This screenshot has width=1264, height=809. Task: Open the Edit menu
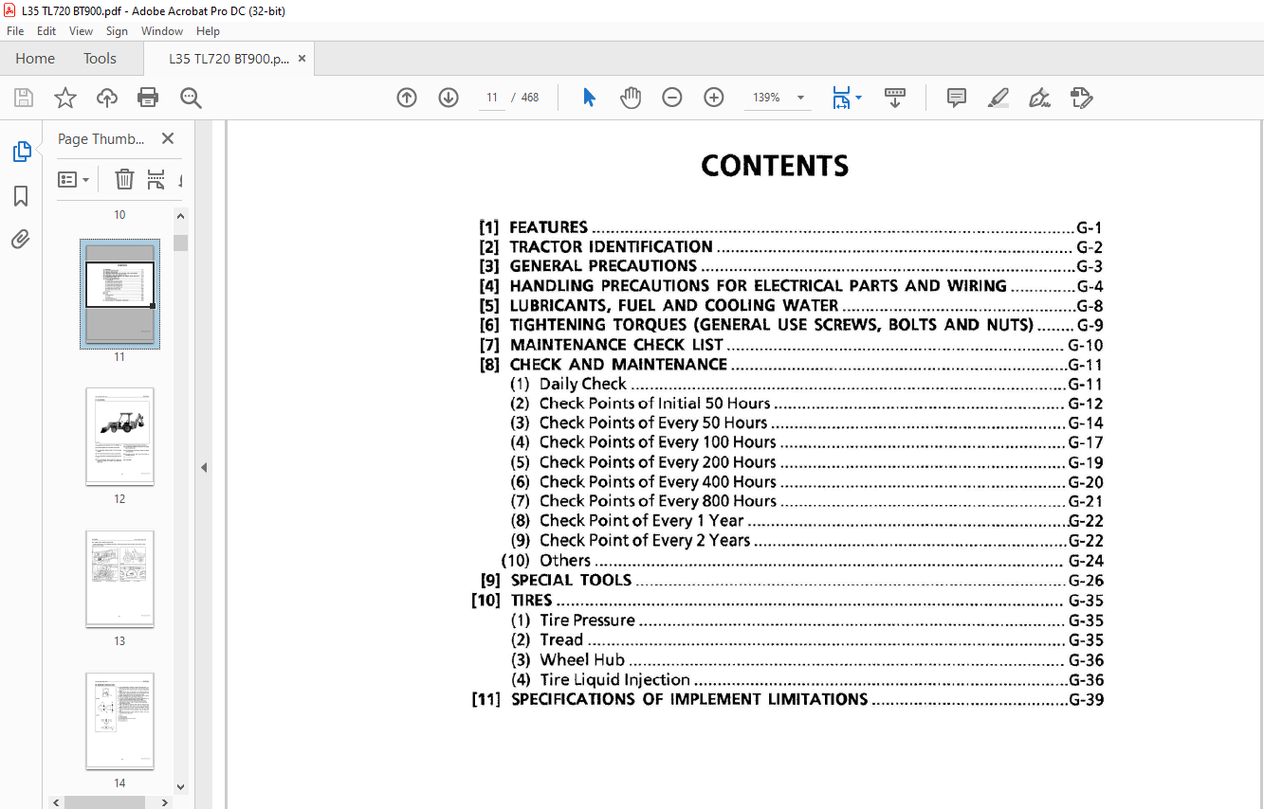(x=46, y=31)
